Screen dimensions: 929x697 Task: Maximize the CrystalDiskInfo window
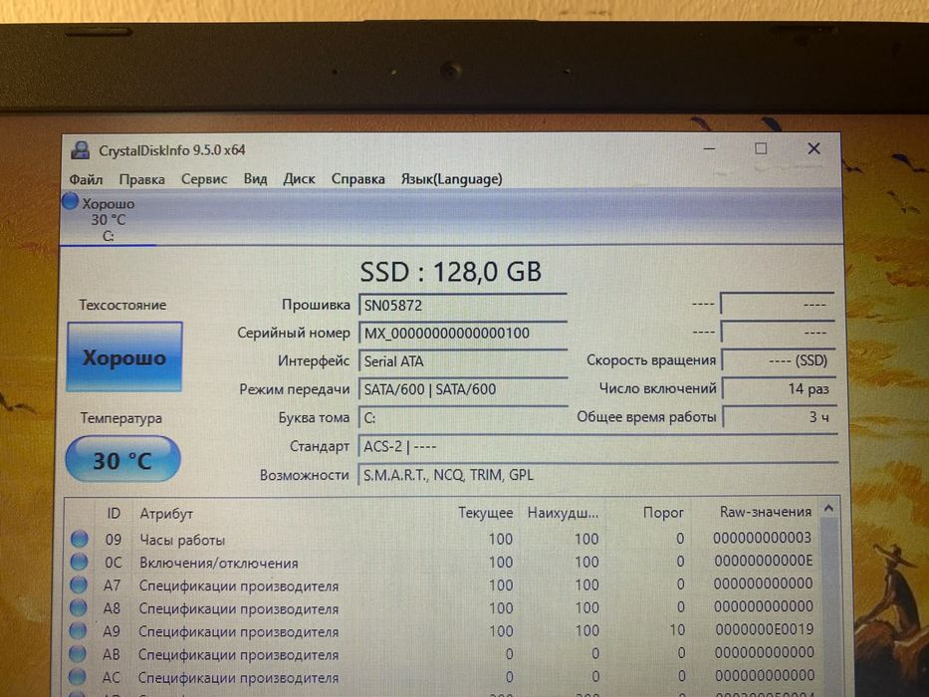click(762, 148)
